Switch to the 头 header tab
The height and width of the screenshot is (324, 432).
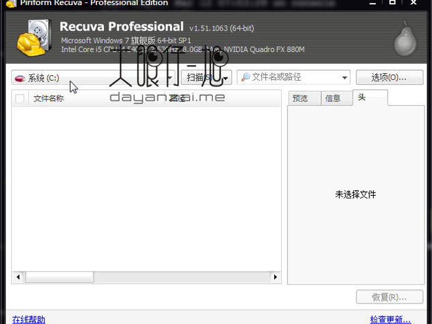click(x=370, y=97)
